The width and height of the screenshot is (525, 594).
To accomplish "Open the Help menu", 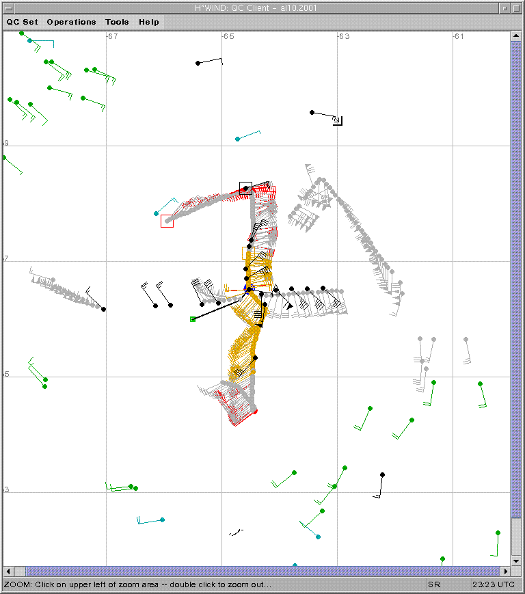I will [x=149, y=22].
